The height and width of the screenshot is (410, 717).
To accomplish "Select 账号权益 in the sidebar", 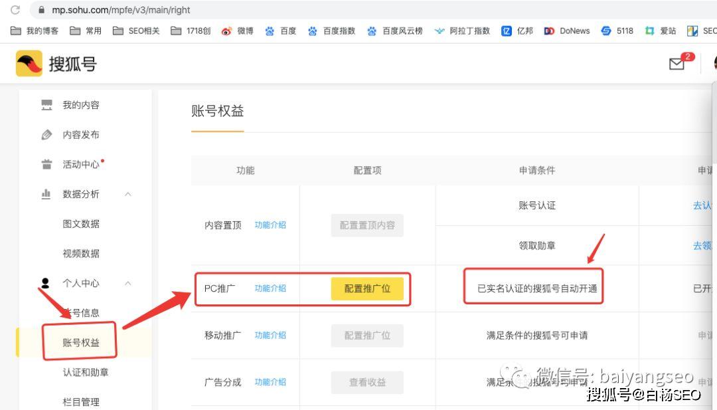I will click(81, 342).
